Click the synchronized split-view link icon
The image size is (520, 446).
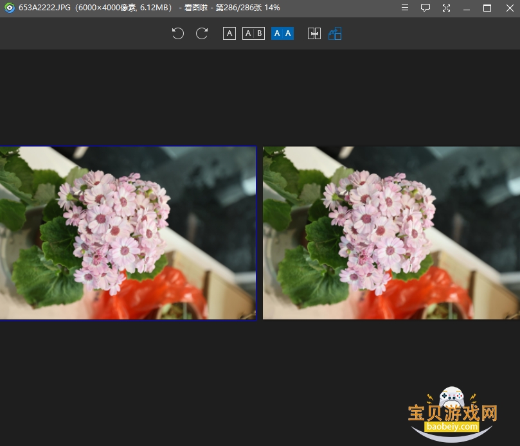coord(314,33)
